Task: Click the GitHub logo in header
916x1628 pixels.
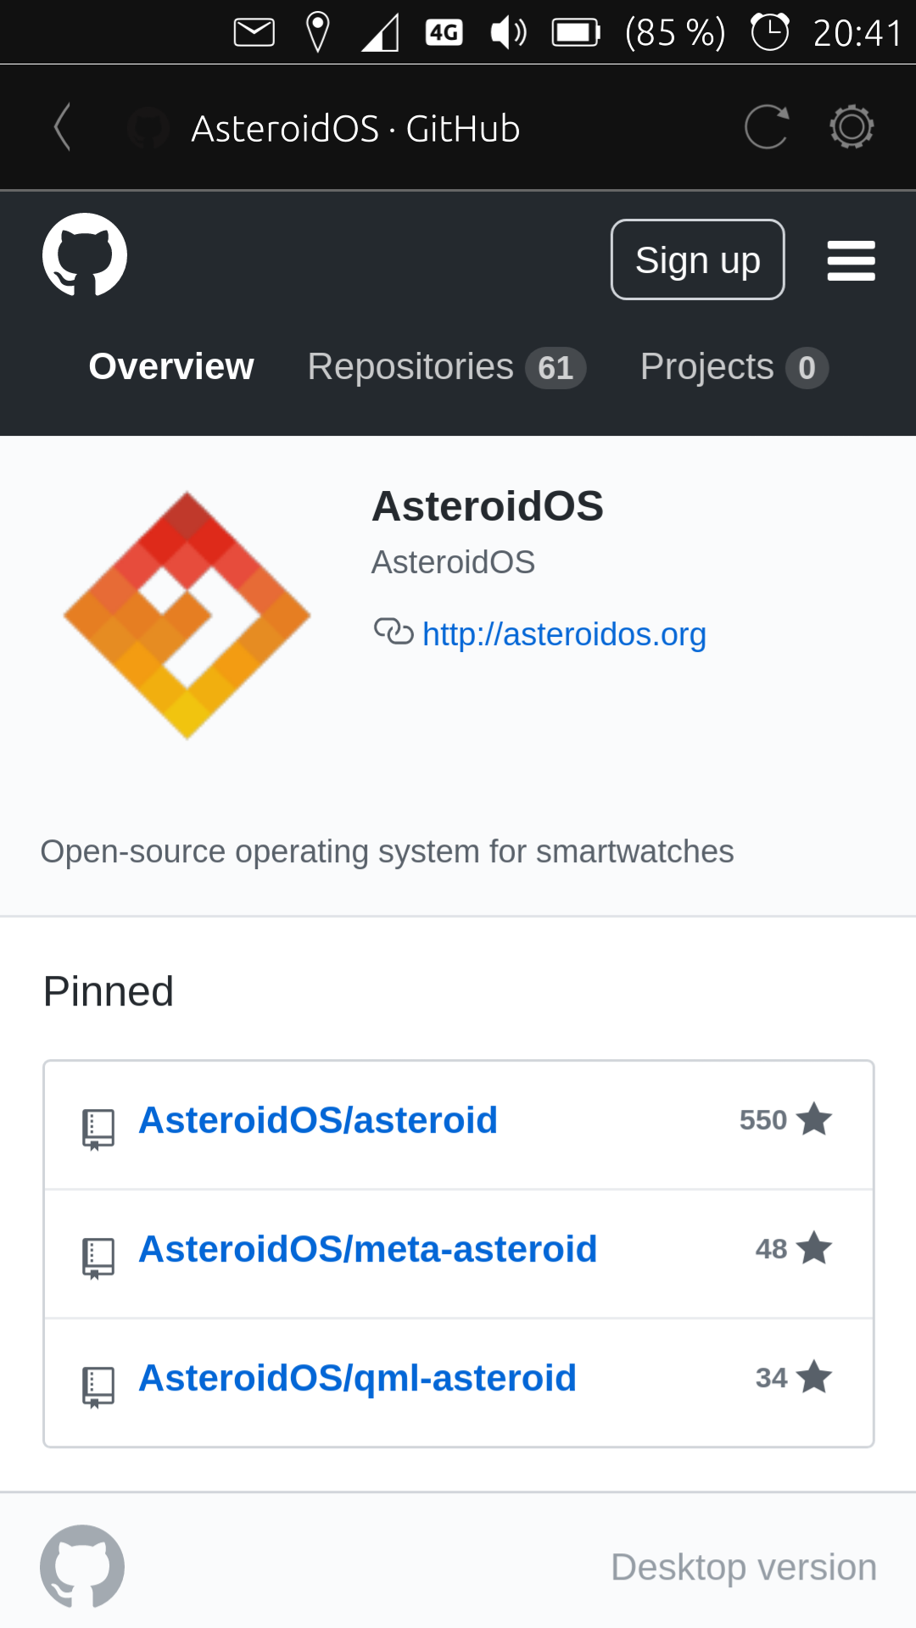Action: point(85,255)
